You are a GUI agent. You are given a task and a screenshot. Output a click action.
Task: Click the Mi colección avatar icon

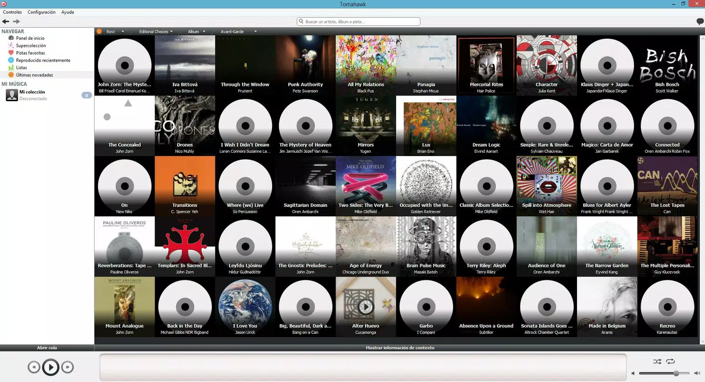(x=12, y=95)
